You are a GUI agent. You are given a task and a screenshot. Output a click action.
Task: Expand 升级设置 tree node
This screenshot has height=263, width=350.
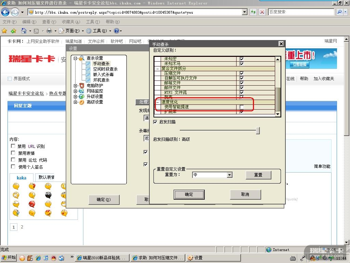[75, 97]
